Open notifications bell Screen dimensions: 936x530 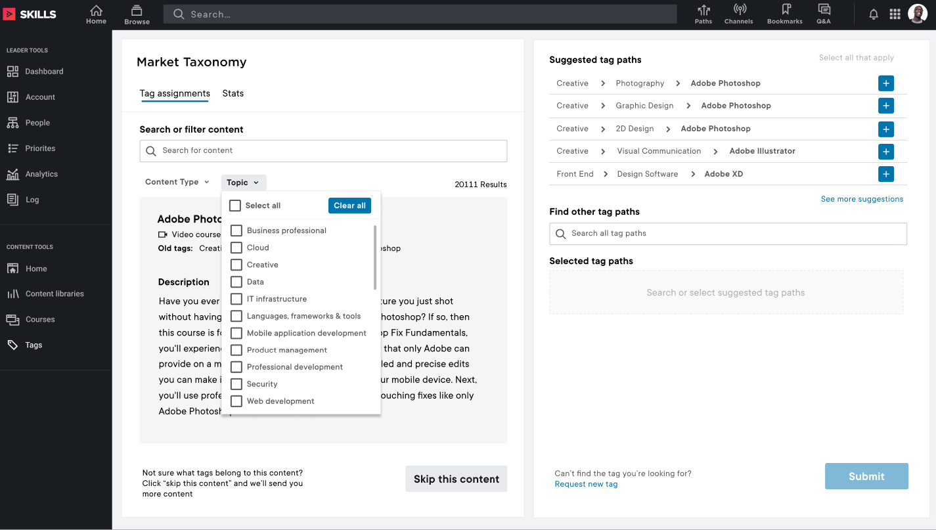tap(874, 14)
